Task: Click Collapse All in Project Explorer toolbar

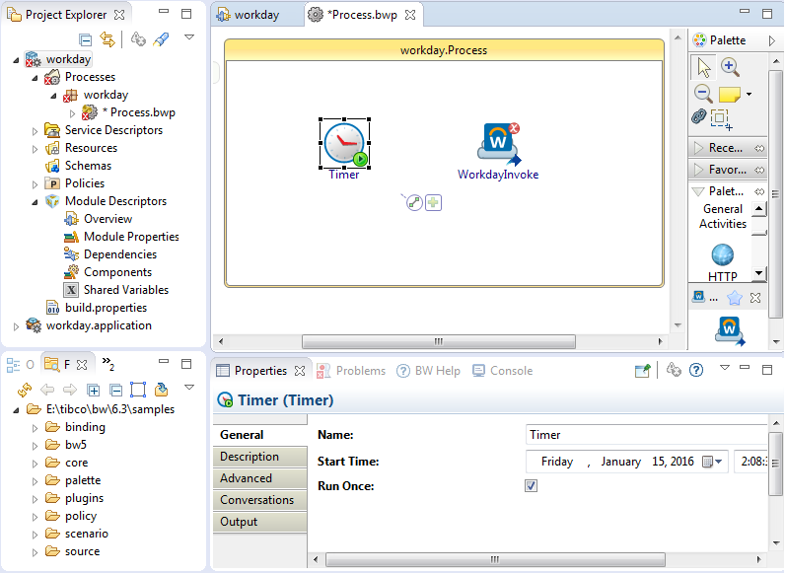Action: click(x=86, y=39)
